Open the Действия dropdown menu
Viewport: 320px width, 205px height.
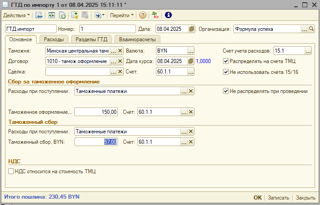pos(16,15)
